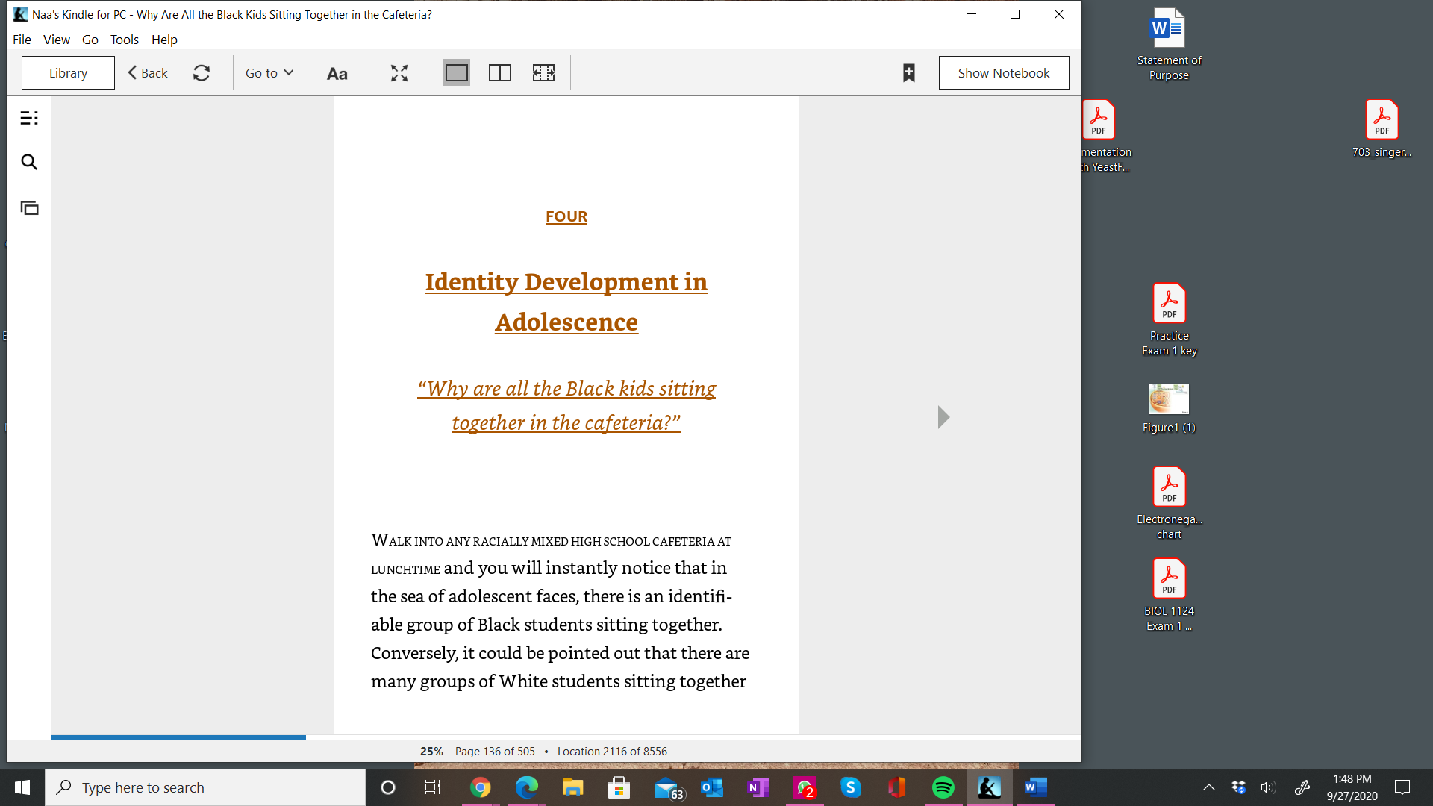Open the Help menu

click(164, 40)
